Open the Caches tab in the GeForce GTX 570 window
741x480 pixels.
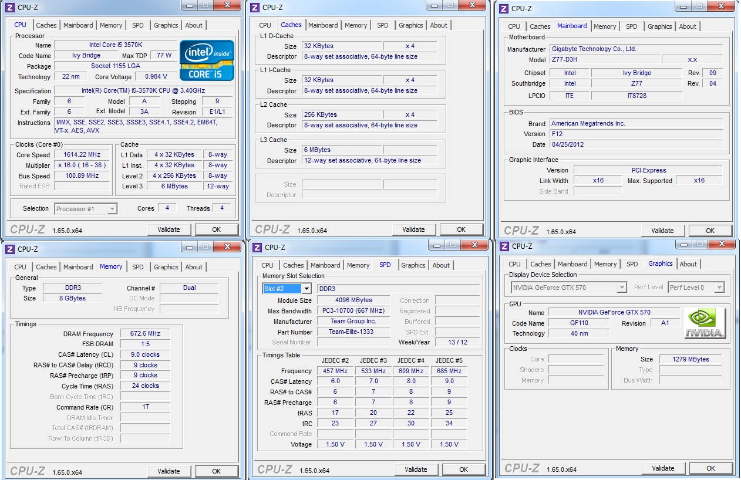[541, 264]
